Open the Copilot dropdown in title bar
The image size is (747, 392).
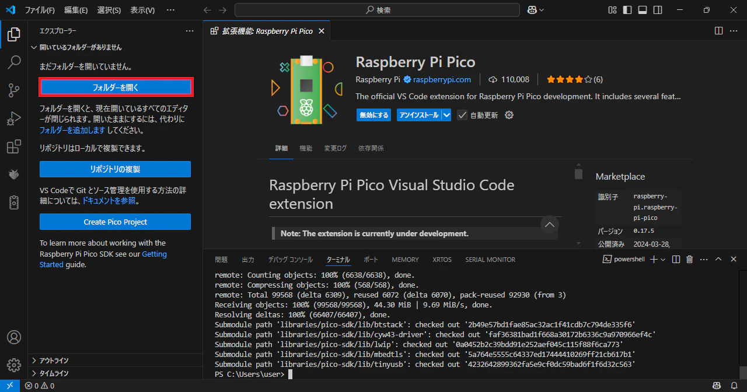(542, 10)
